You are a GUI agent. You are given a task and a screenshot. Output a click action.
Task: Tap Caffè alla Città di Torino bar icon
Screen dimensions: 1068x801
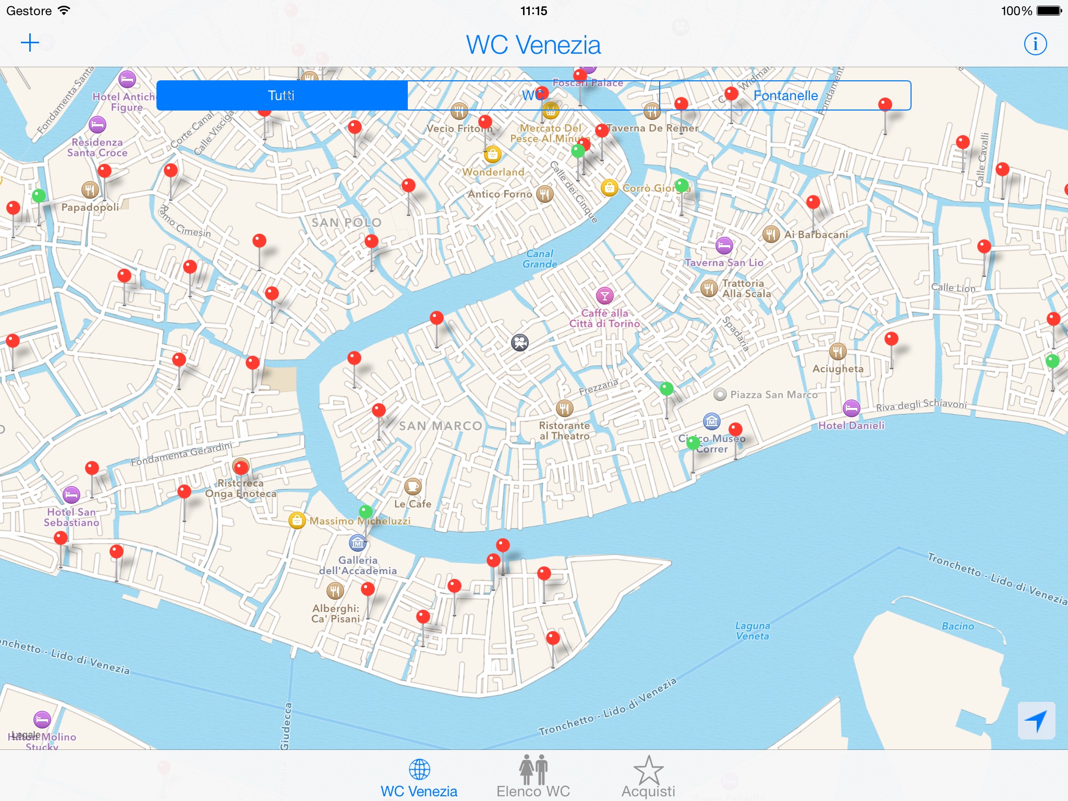(604, 296)
